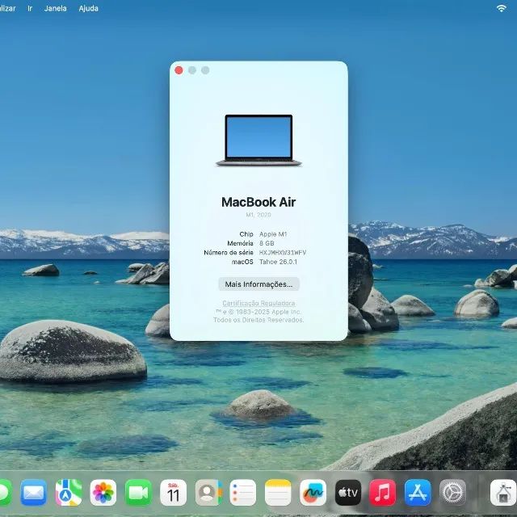Screen dimensions: 517x517
Task: Click the serial number HXJMHXW31WFV
Action: [283, 253]
